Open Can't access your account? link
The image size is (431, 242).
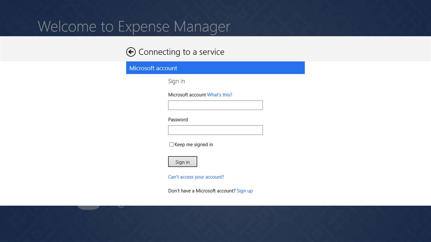click(196, 177)
